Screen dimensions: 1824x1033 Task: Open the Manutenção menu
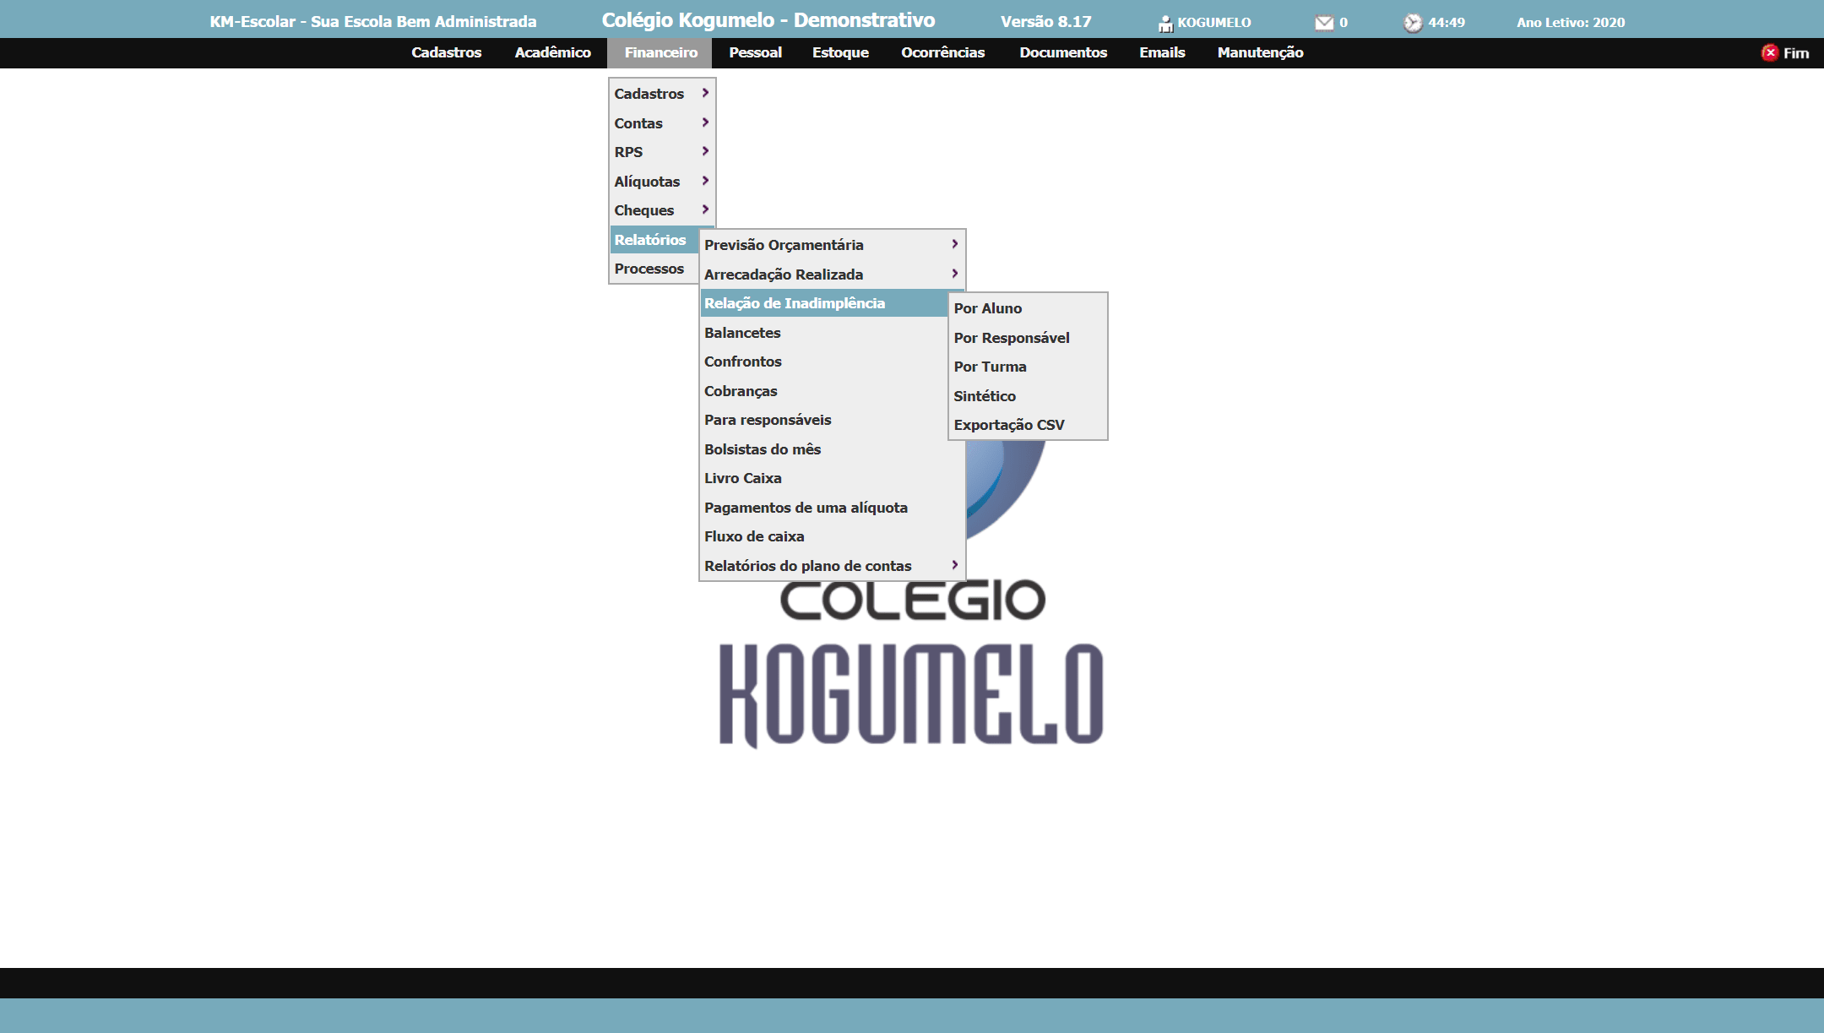click(1260, 52)
